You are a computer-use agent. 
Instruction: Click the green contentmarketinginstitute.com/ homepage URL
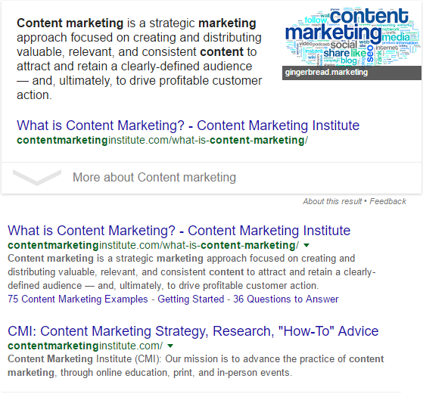86,346
